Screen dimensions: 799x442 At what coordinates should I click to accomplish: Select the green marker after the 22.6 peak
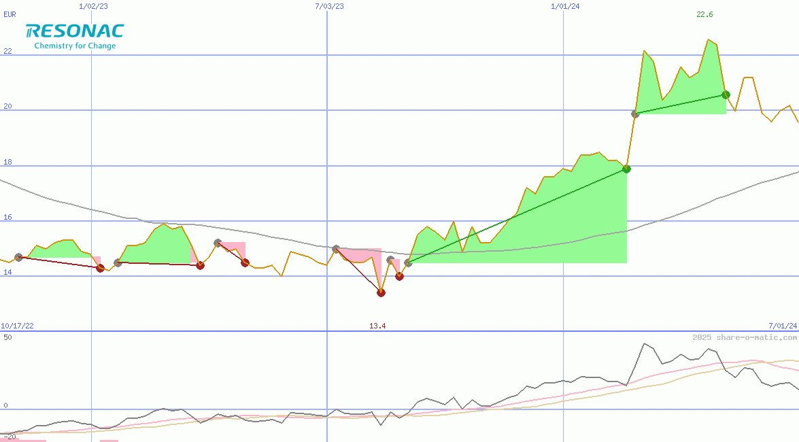point(726,95)
